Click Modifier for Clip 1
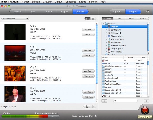153x120 pixels. (x=88, y=30)
